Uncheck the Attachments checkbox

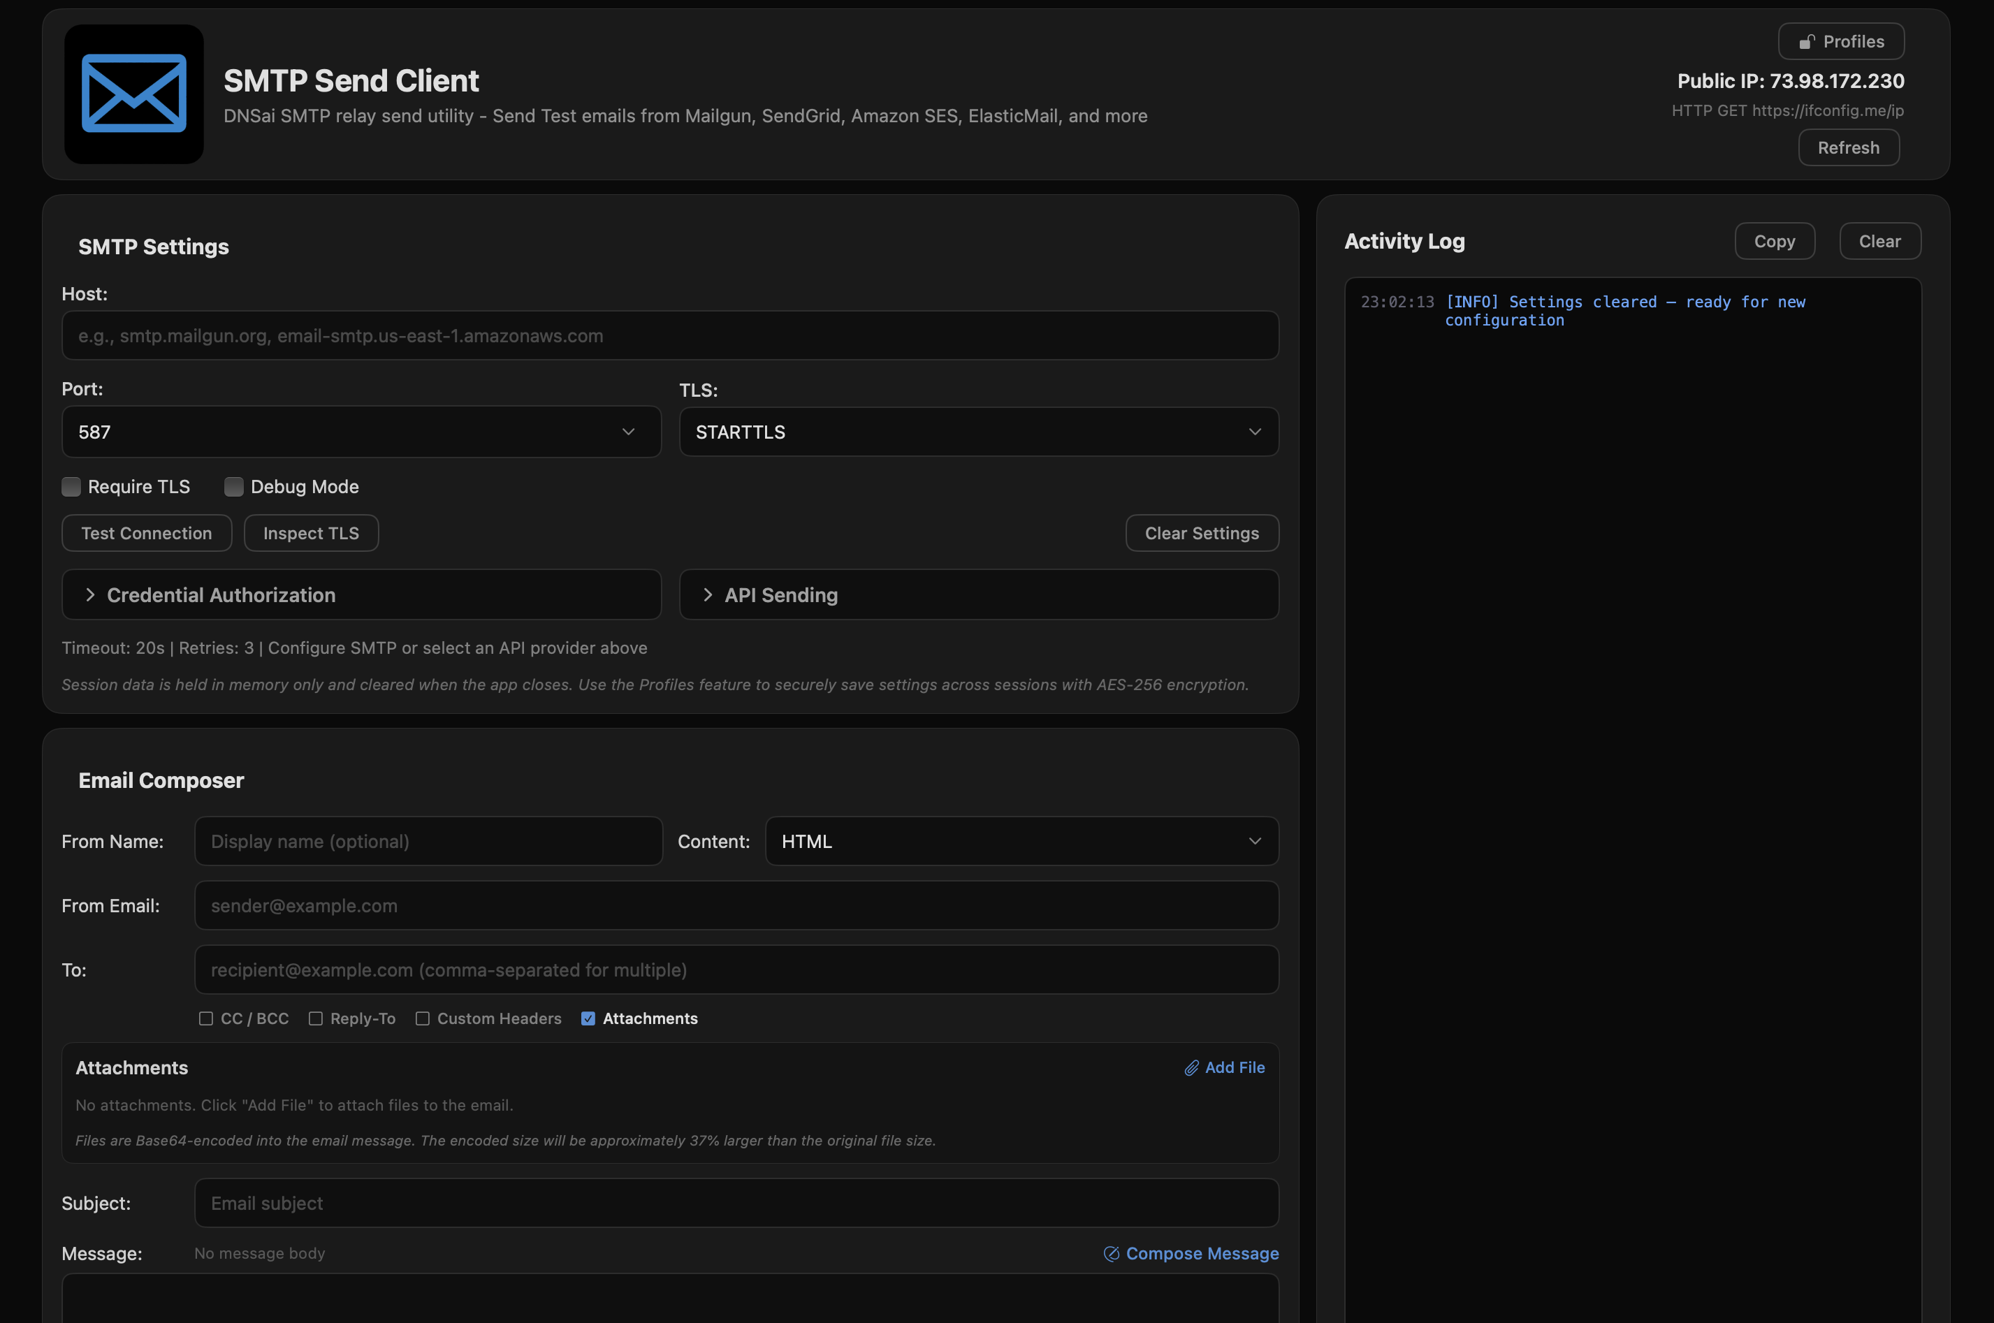tap(588, 1018)
